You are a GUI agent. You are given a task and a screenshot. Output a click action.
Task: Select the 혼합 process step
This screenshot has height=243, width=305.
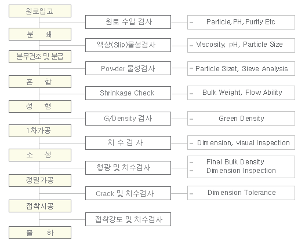coord(40,82)
